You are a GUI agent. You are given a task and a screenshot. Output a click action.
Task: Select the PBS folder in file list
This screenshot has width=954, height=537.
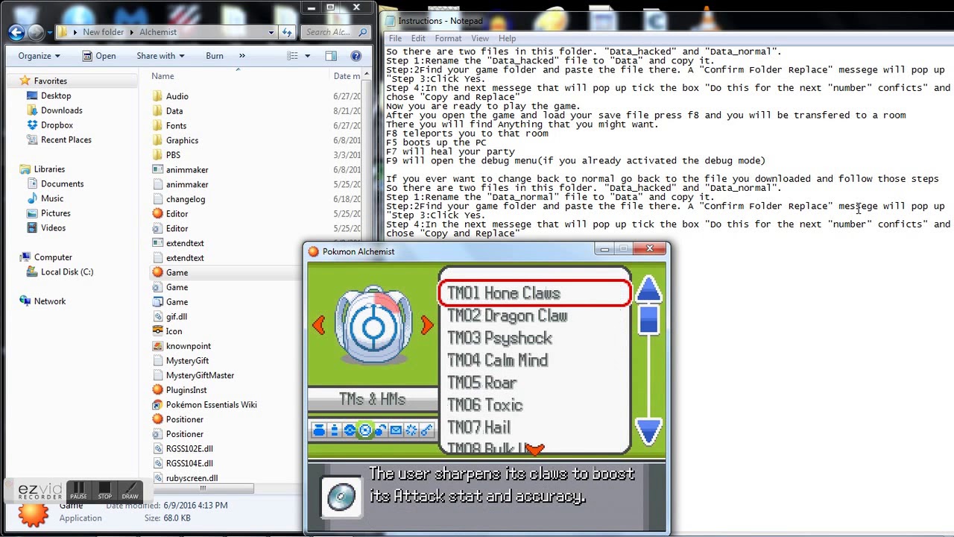tap(173, 155)
